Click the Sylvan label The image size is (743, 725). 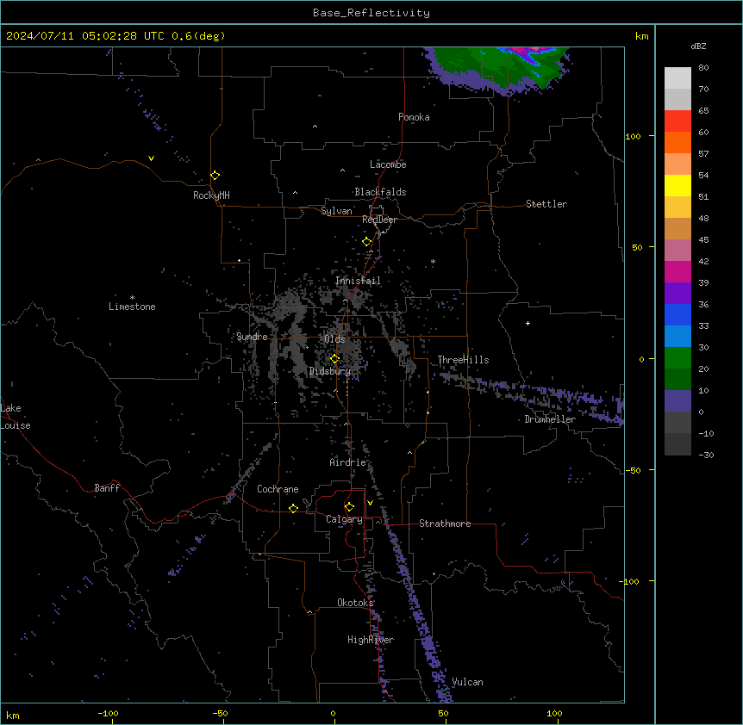[336, 211]
